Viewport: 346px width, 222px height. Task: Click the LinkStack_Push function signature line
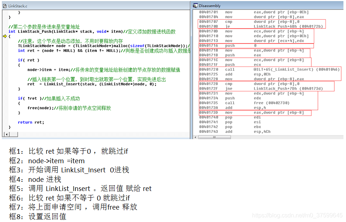coord(92,31)
